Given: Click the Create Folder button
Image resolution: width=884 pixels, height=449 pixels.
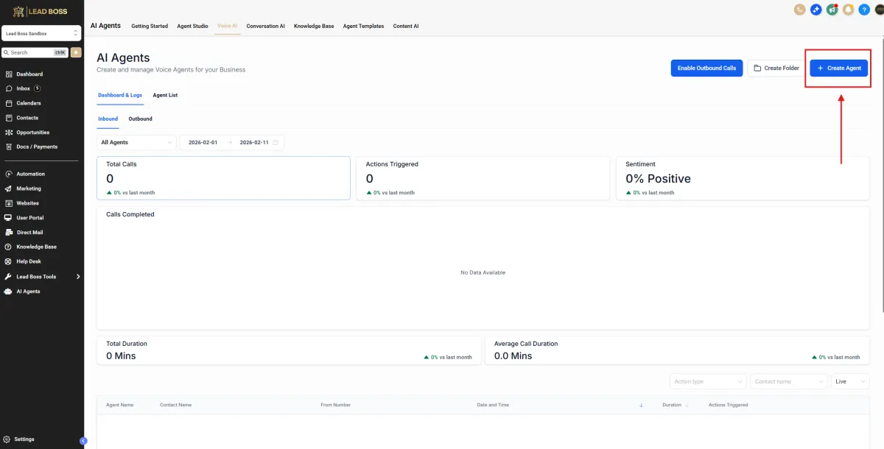Looking at the screenshot, I should click(x=776, y=68).
